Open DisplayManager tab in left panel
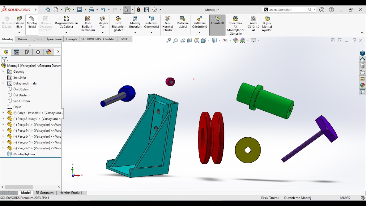Viewport: 366px width, 206px height. [49, 52]
